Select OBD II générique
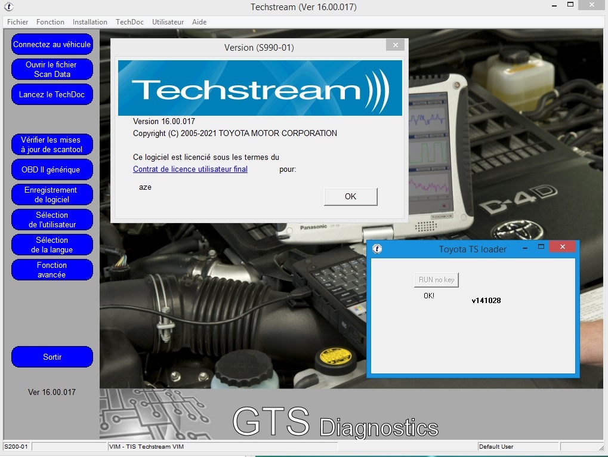The width and height of the screenshot is (608, 457). [x=52, y=169]
